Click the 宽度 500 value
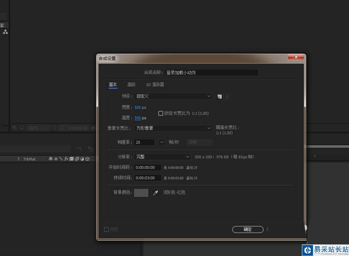Image resolution: width=349 pixels, height=256 pixels. (x=138, y=107)
